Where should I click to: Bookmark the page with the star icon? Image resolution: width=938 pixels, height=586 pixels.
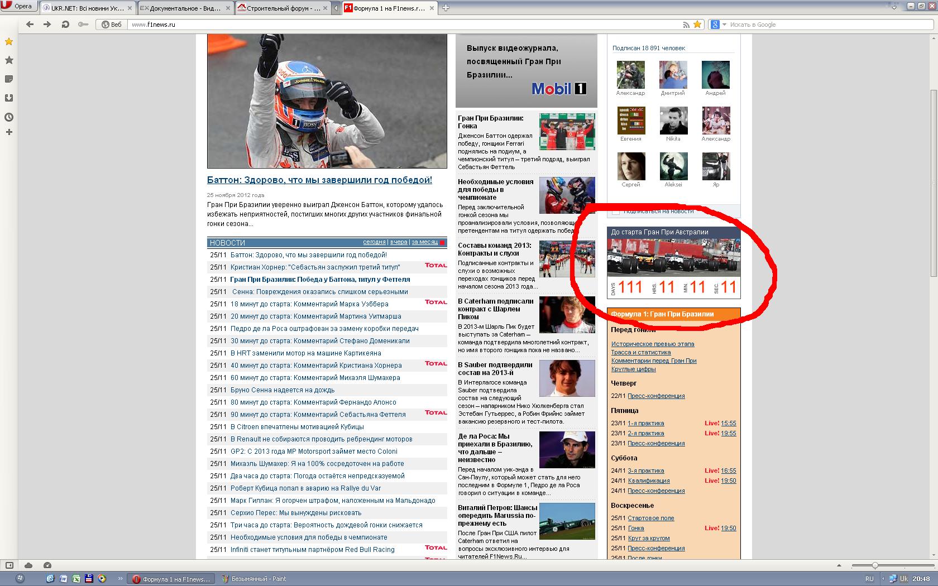coord(697,25)
